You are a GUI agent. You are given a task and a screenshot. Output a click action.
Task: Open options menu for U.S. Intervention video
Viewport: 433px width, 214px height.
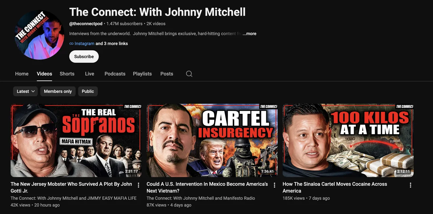(x=274, y=185)
